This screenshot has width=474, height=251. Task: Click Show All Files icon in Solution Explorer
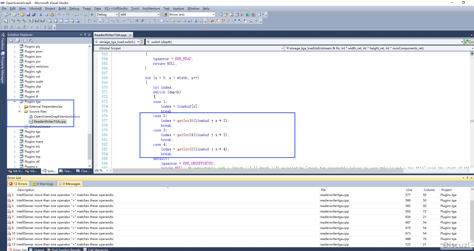18,41
